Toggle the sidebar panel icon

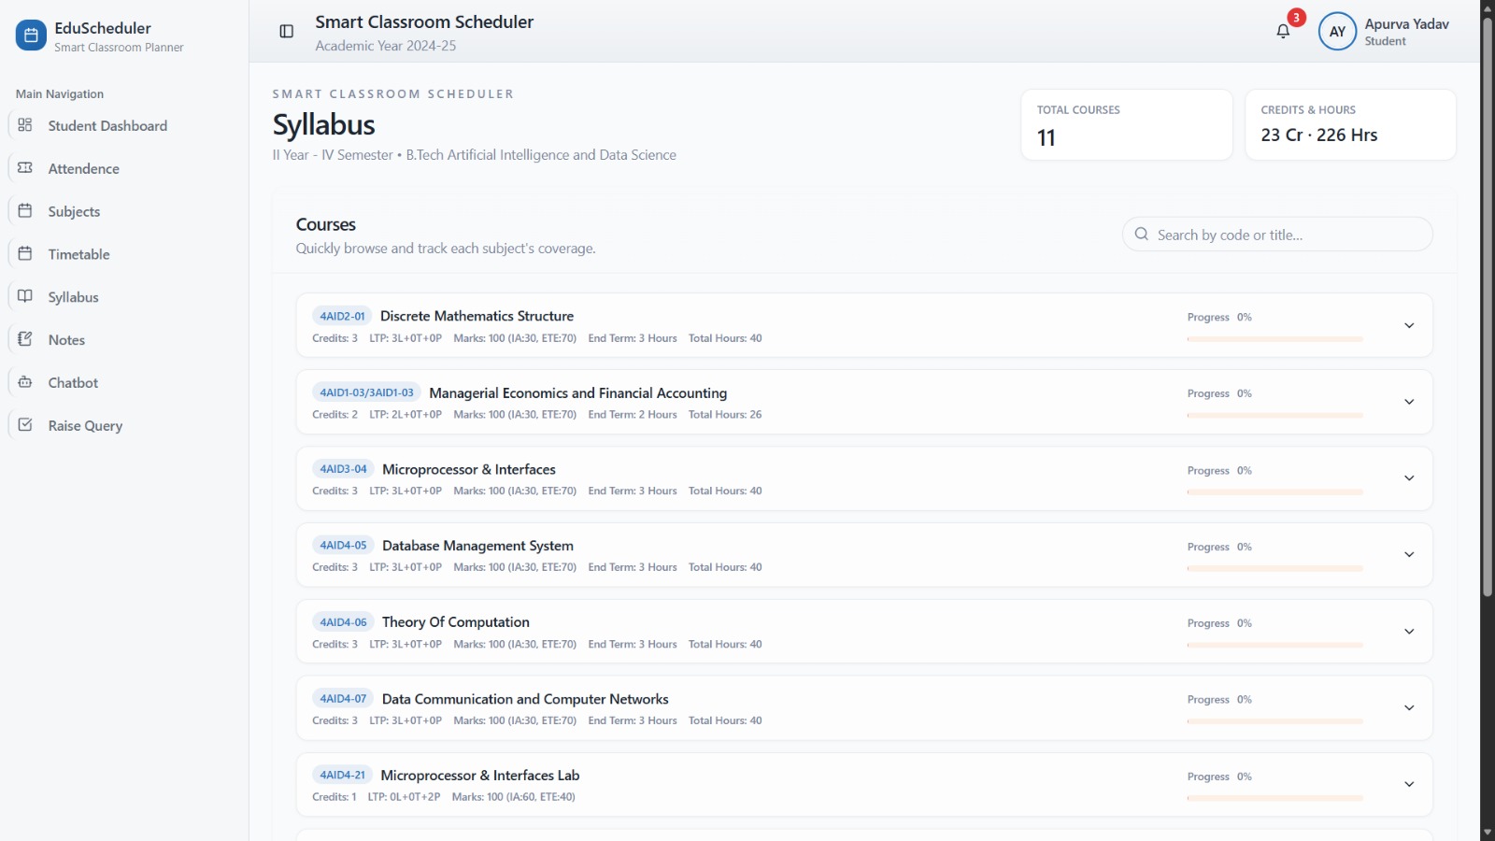287,32
